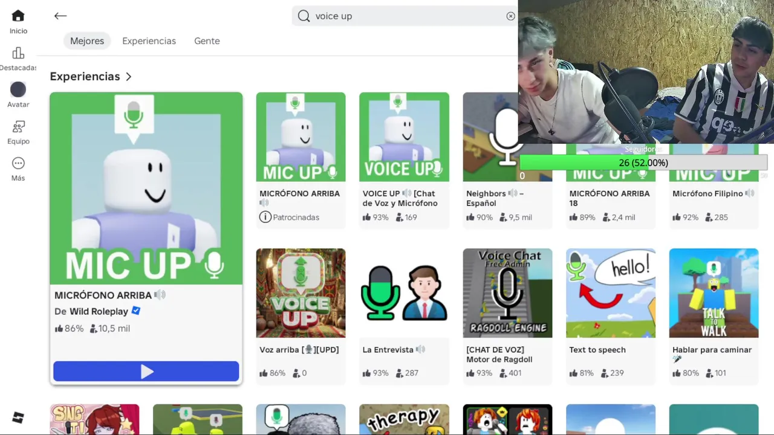The height and width of the screenshot is (435, 774).
Task: Click the 285 players on Micrófono Filipino
Action: (x=717, y=217)
